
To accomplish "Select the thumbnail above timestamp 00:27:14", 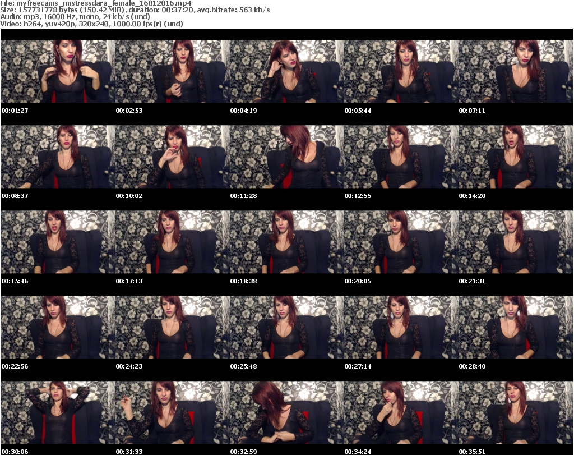I will (x=401, y=328).
